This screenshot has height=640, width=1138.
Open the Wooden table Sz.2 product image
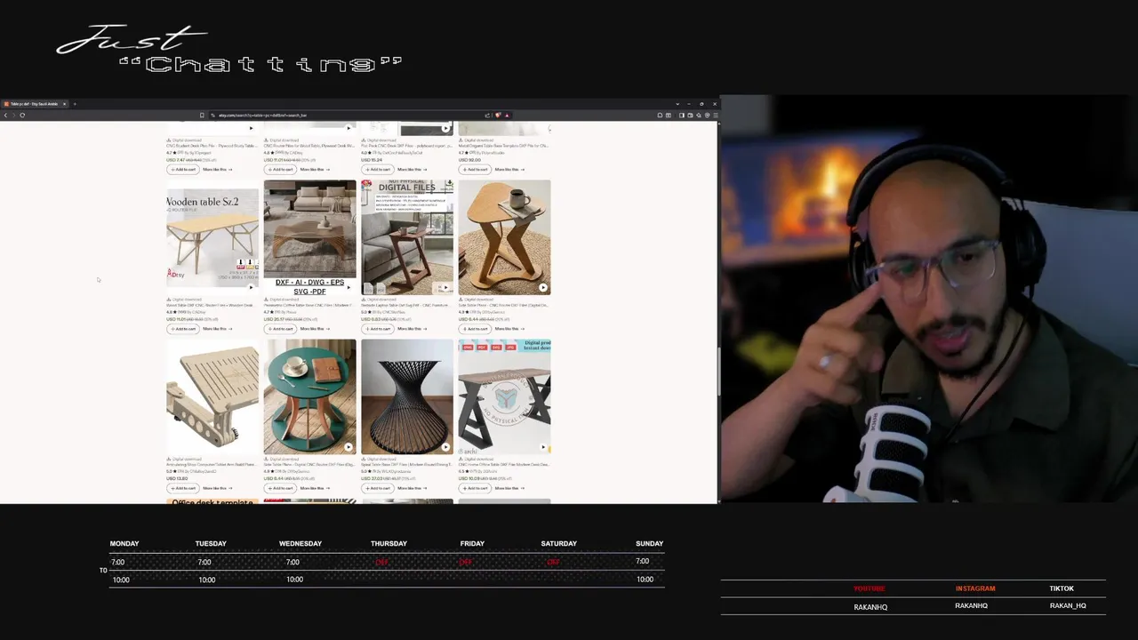coord(212,237)
